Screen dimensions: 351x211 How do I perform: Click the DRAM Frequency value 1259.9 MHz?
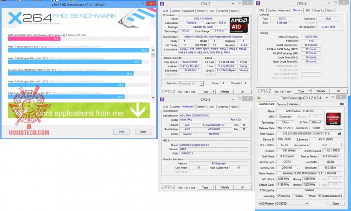click(311, 37)
